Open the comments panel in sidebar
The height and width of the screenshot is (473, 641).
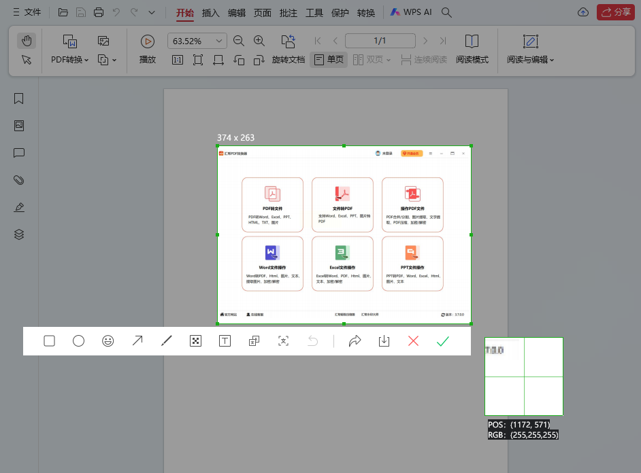[19, 153]
